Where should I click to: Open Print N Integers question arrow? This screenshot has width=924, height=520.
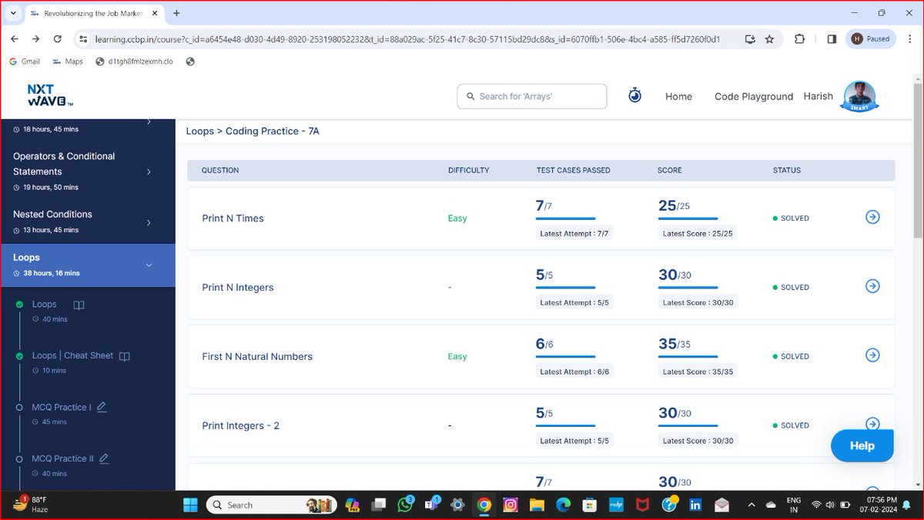click(x=872, y=286)
